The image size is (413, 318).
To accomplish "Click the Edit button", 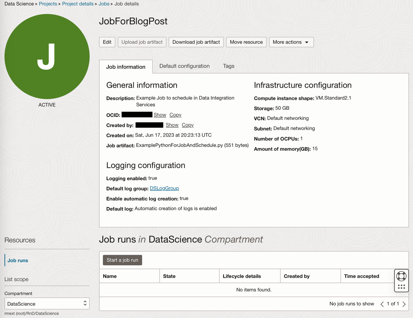I will click(x=107, y=42).
